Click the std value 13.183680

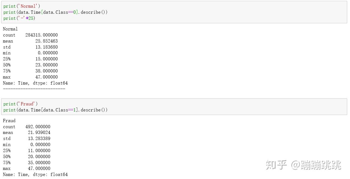[47, 47]
